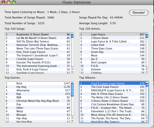This screenshot has width=154, height=128.
Task: Select The Cool (Lupe Fiasco) album
Action: (x=113, y=87)
